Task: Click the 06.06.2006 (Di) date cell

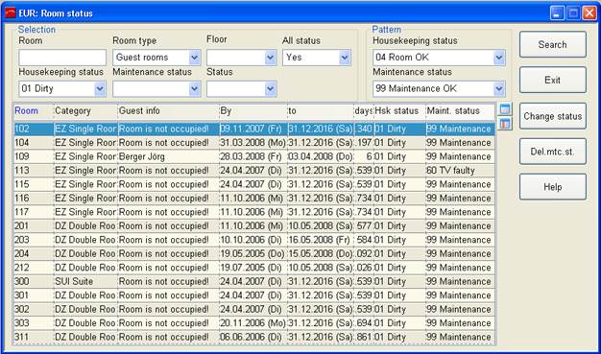Action: pyautogui.click(x=253, y=337)
